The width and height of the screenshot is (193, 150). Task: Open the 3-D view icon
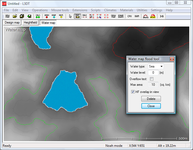162,16
